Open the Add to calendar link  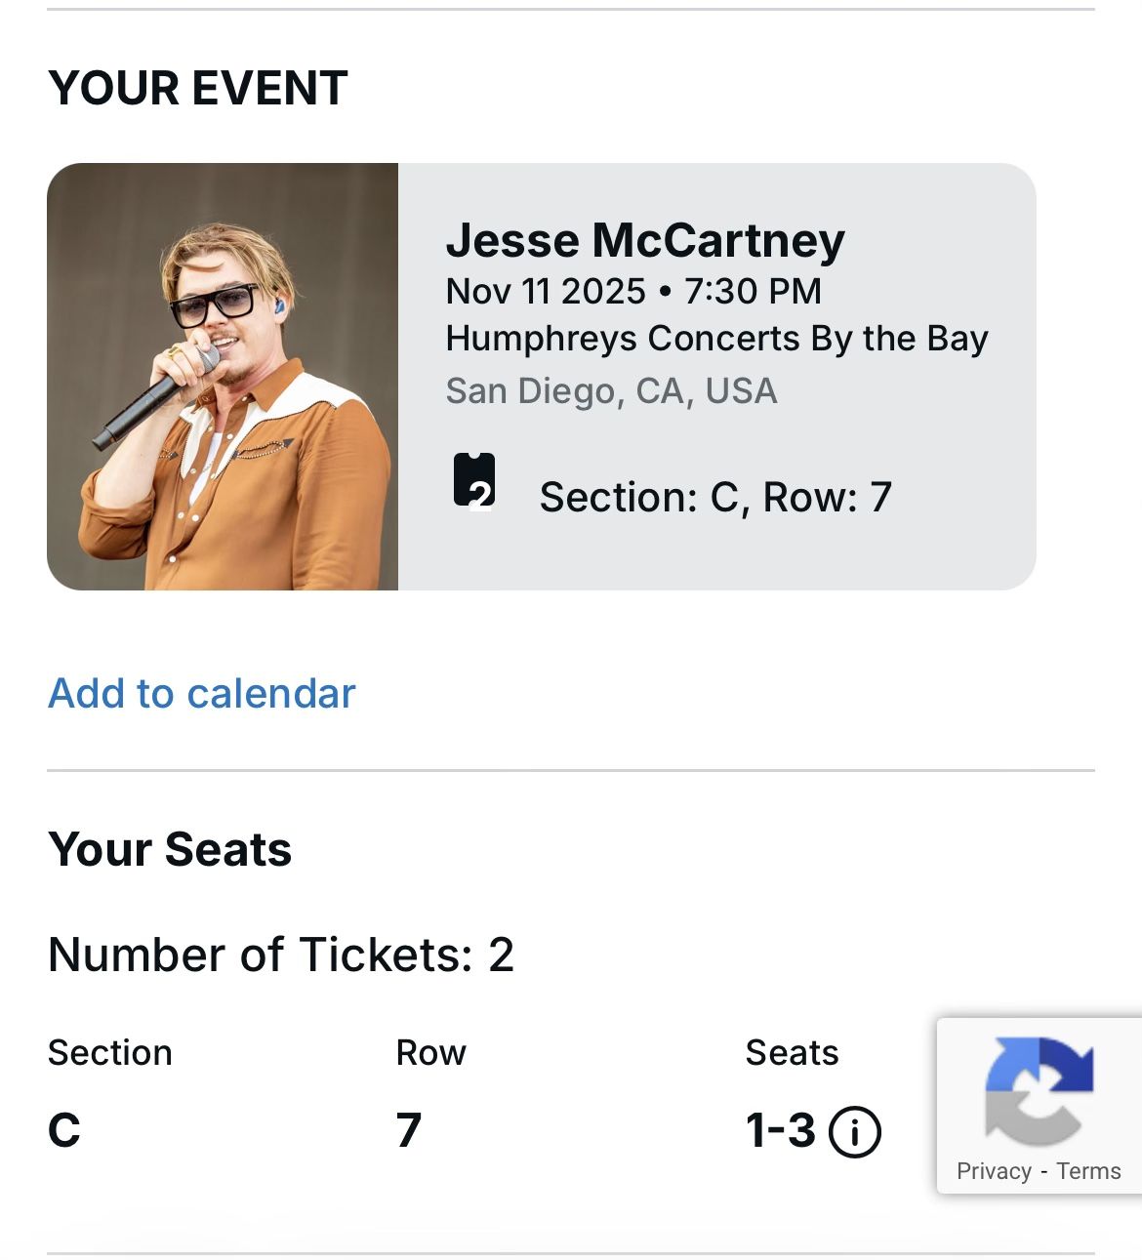pyautogui.click(x=200, y=693)
